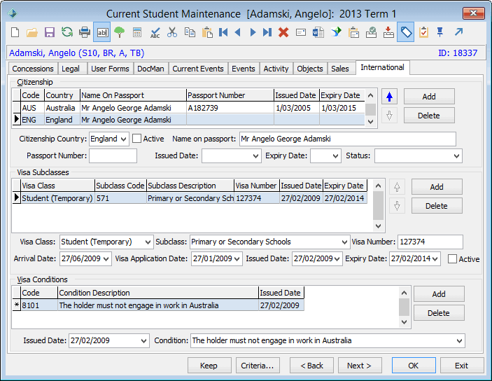The image size is (492, 381).
Task: Jump to first record icon
Action: 223,32
